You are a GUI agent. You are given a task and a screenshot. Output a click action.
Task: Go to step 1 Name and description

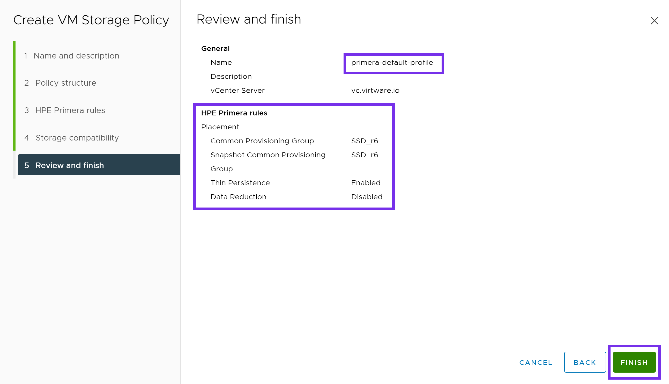click(x=71, y=56)
